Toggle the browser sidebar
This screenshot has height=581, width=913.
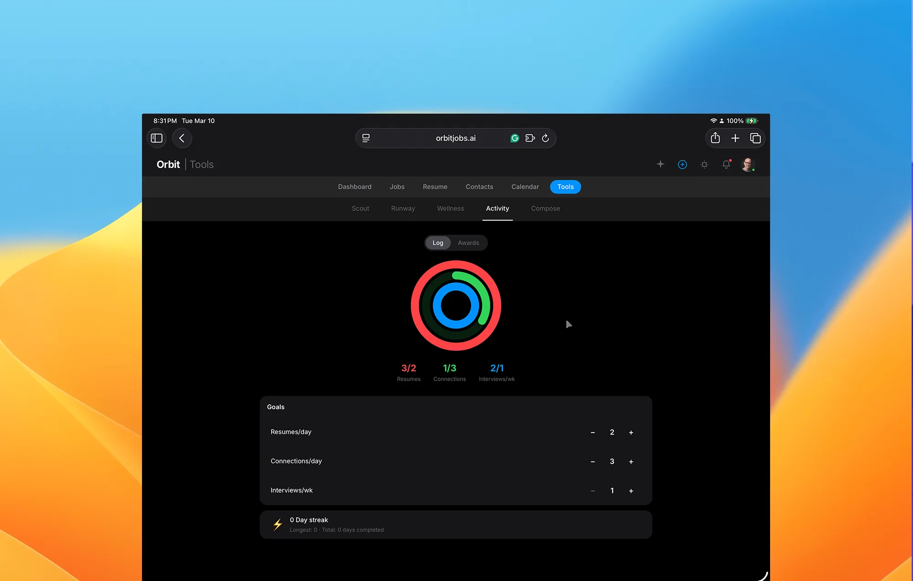156,138
